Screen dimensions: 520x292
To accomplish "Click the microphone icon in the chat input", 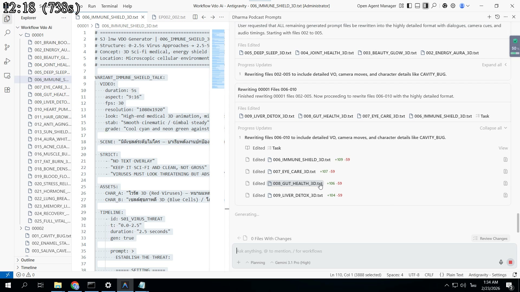I will [501, 262].
